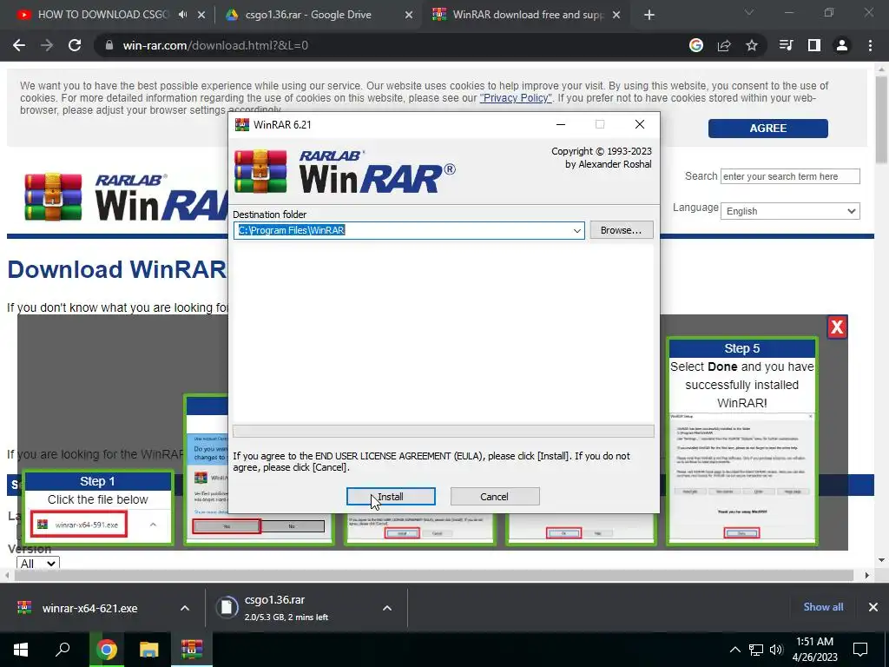Open the volume tray icon
This screenshot has height=667, width=889.
coord(776,650)
